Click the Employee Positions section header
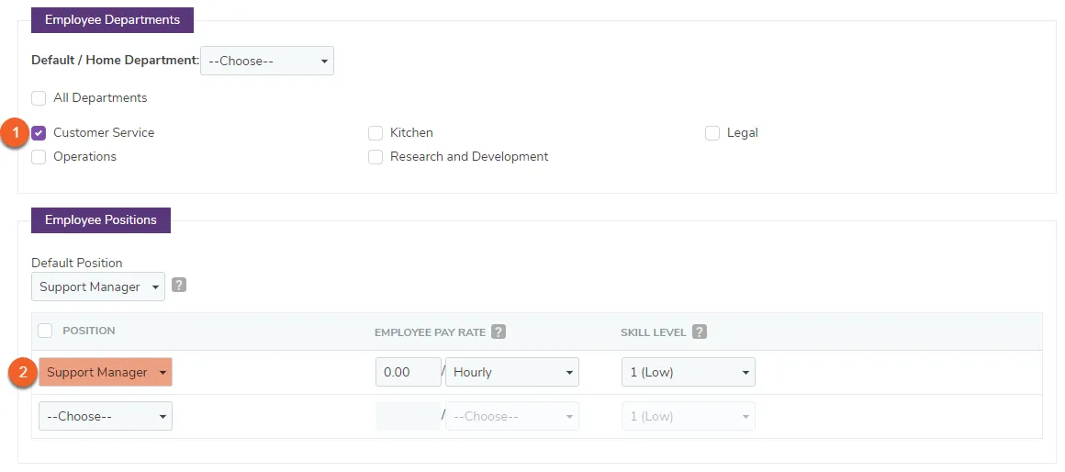The width and height of the screenshot is (1065, 472). tap(101, 220)
